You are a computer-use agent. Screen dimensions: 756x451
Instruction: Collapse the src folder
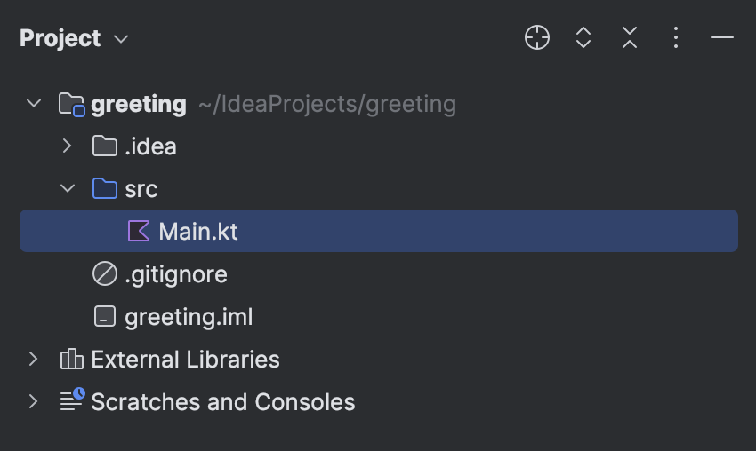[68, 189]
